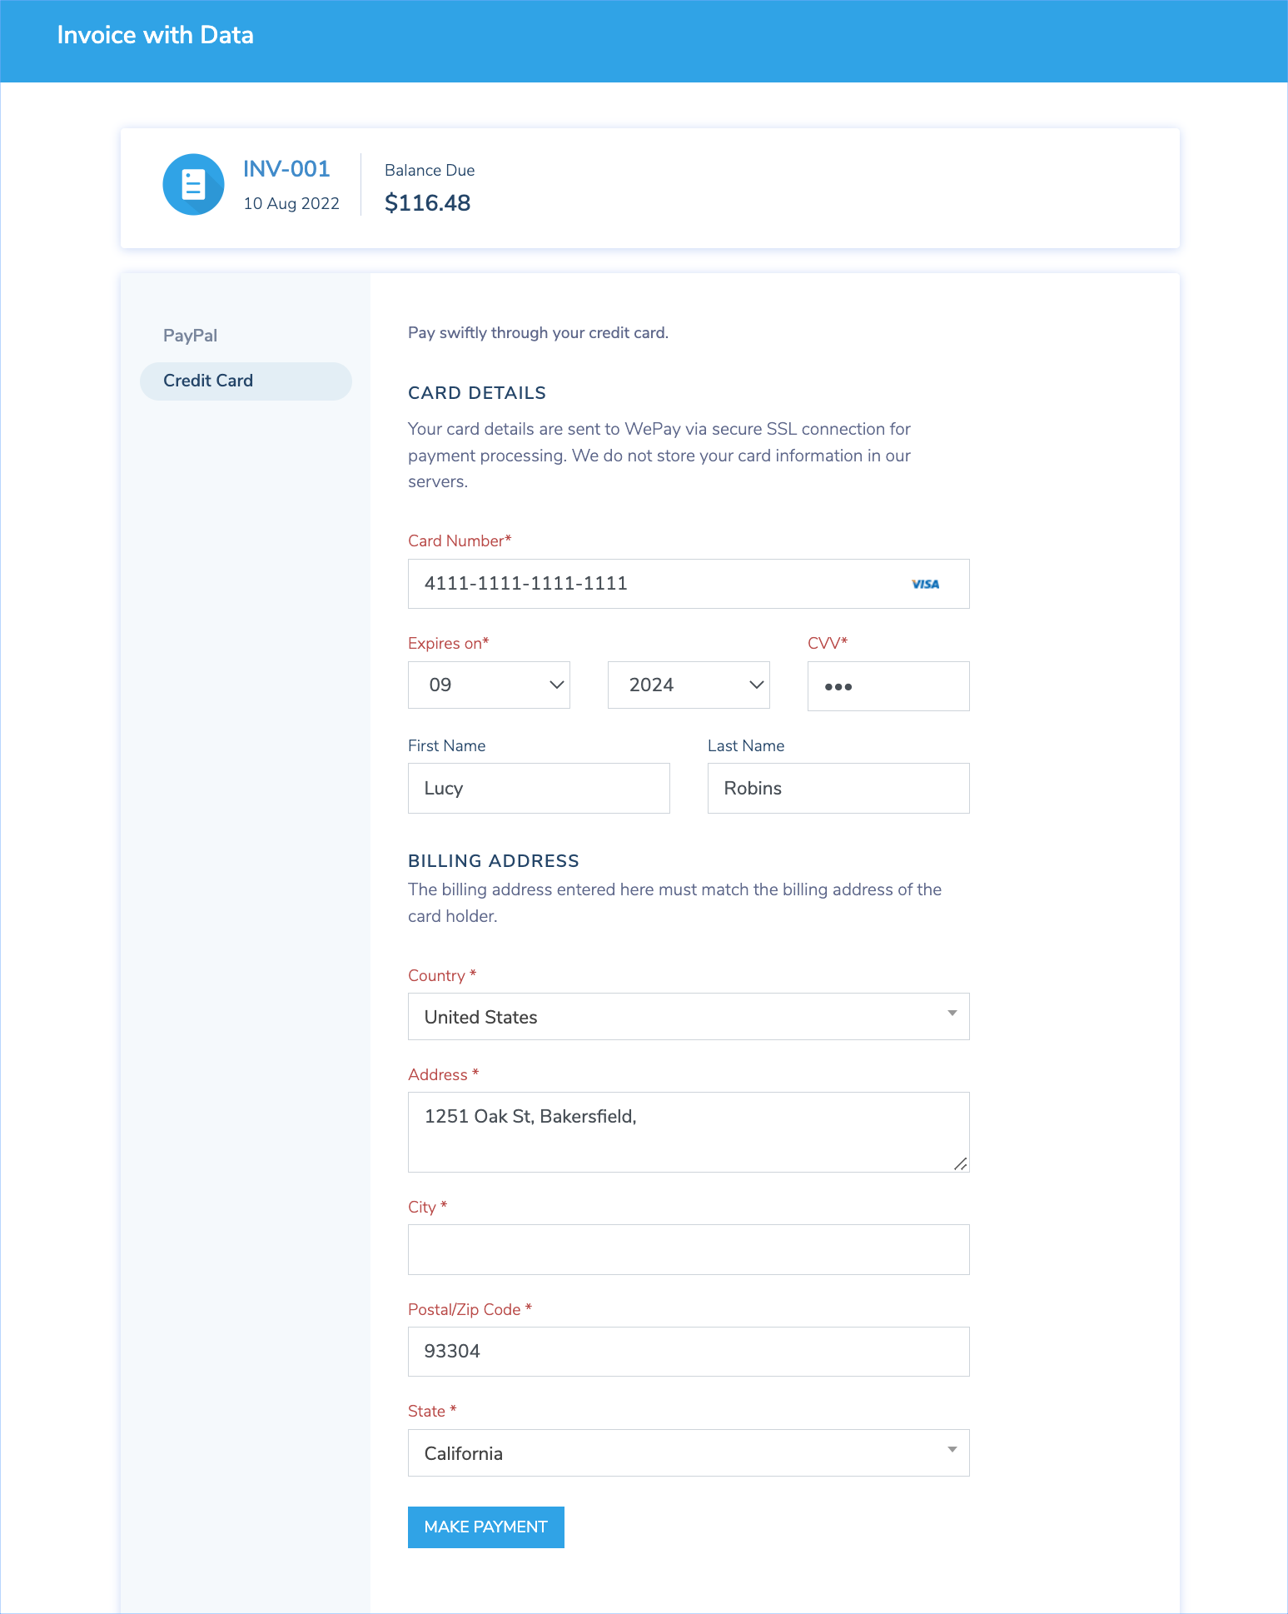1288x1614 pixels.
Task: Click the MAKE PAYMENT button
Action: point(486,1527)
